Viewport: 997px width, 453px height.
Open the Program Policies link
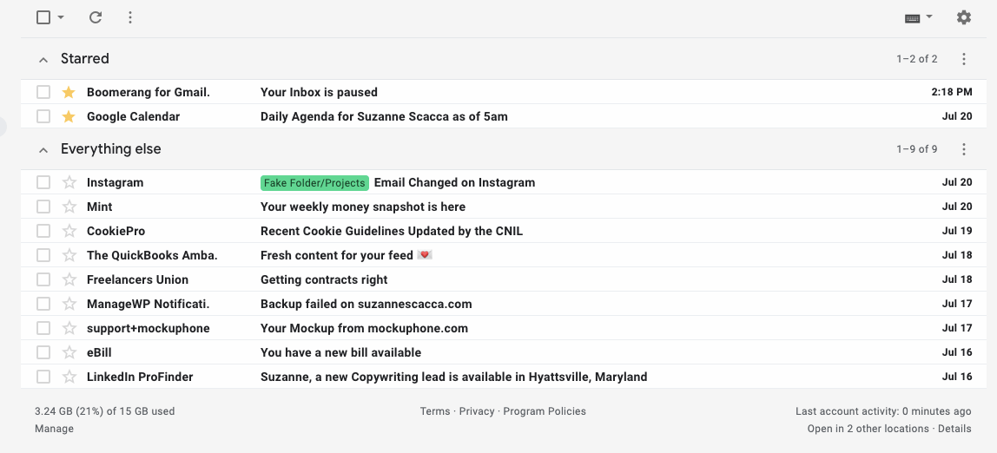pyautogui.click(x=545, y=411)
